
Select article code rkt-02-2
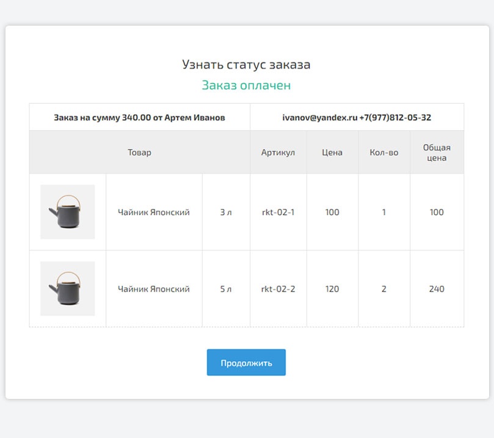point(278,289)
